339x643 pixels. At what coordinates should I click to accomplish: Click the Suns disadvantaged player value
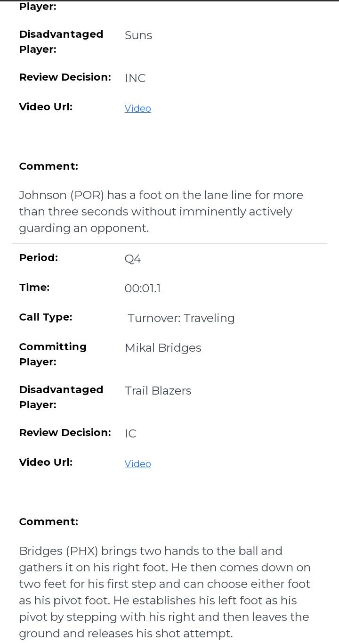(x=138, y=35)
